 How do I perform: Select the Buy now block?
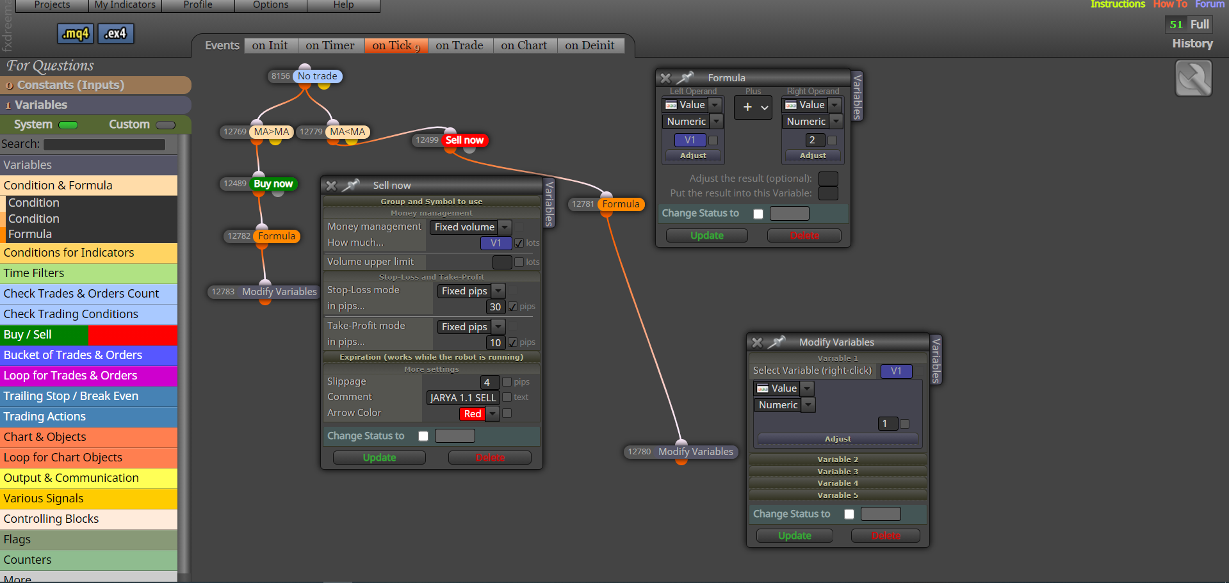(273, 184)
